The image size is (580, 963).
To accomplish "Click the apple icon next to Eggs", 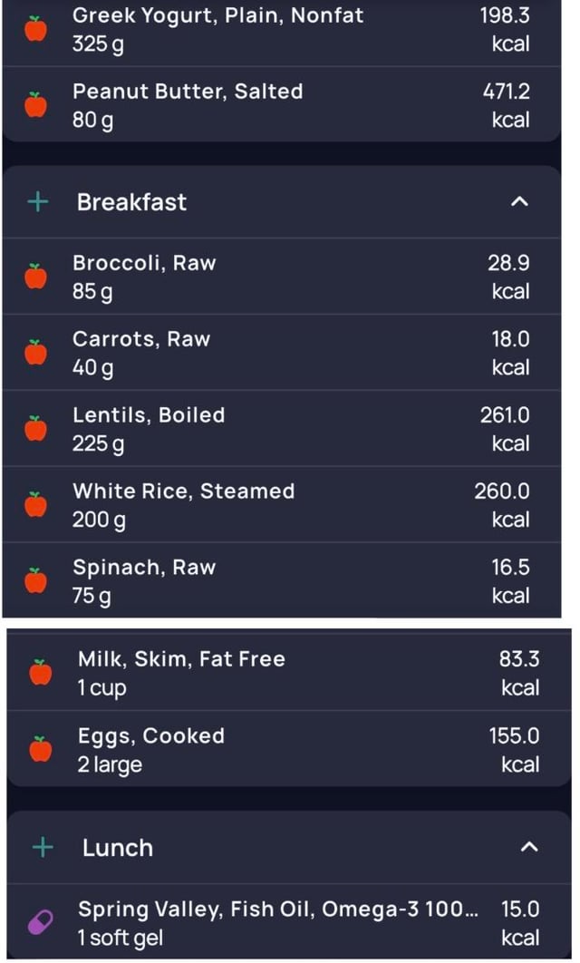I will pos(41,750).
